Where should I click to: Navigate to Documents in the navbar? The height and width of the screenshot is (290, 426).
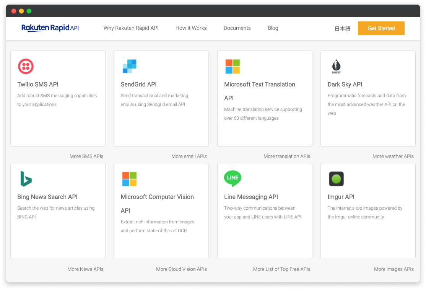[237, 28]
